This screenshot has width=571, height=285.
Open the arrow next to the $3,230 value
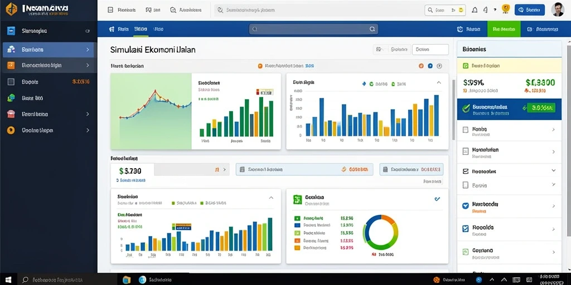tap(224, 169)
